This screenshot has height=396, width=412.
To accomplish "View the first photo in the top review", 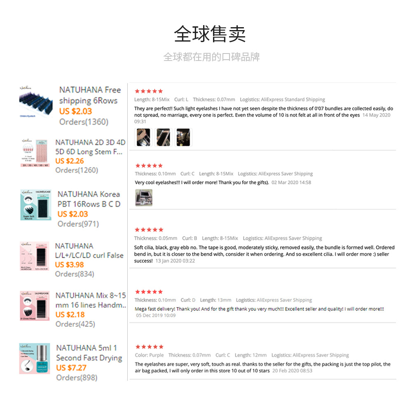I will (143, 137).
